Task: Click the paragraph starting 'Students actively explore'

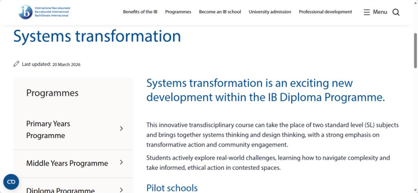Action: click(268, 163)
